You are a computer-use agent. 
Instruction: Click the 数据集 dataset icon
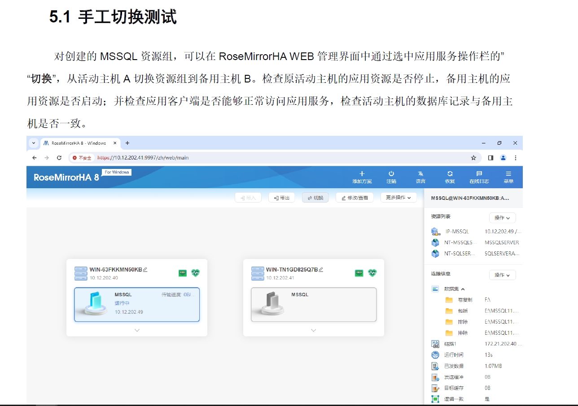tap(435, 289)
